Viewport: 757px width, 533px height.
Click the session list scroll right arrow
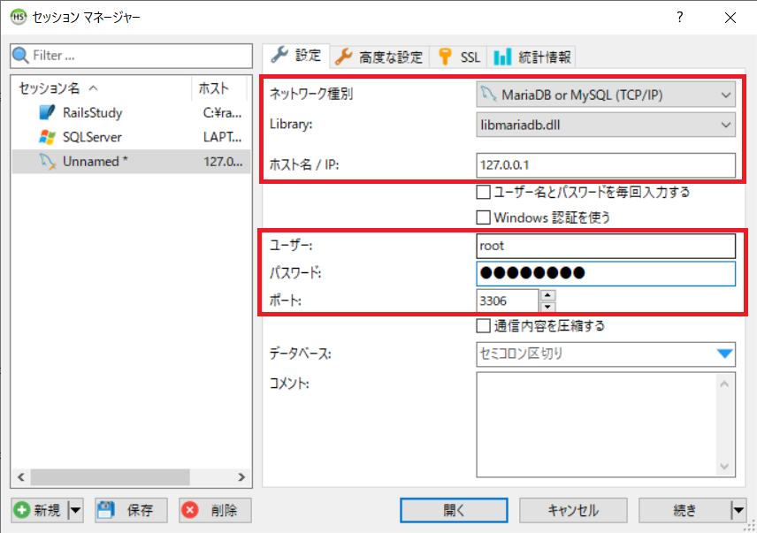pos(241,477)
